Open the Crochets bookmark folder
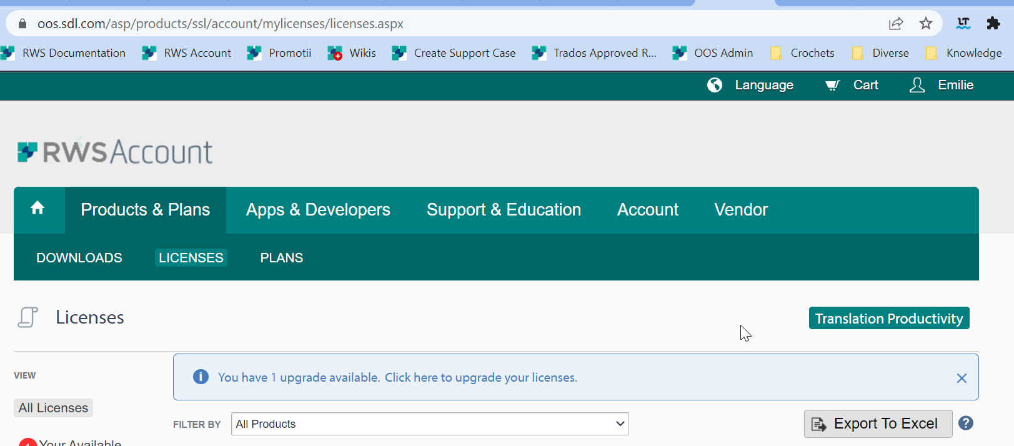Screen dimensions: 1014x446 802,53
